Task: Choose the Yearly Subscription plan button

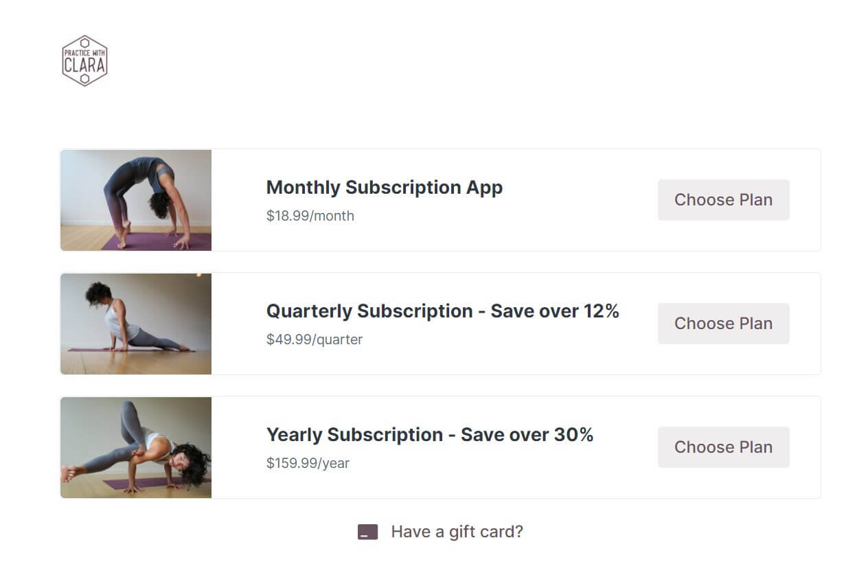Action: (724, 447)
